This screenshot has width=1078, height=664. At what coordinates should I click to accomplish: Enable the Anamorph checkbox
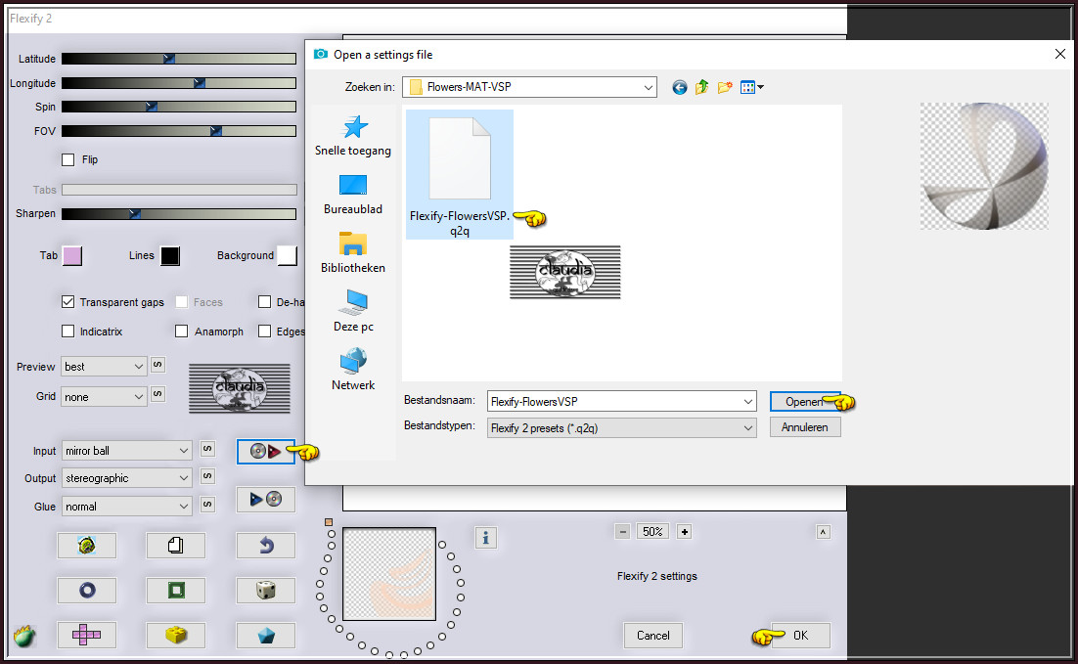pos(182,332)
